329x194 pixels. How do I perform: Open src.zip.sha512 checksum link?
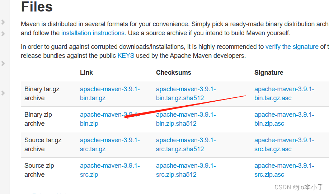186,170
